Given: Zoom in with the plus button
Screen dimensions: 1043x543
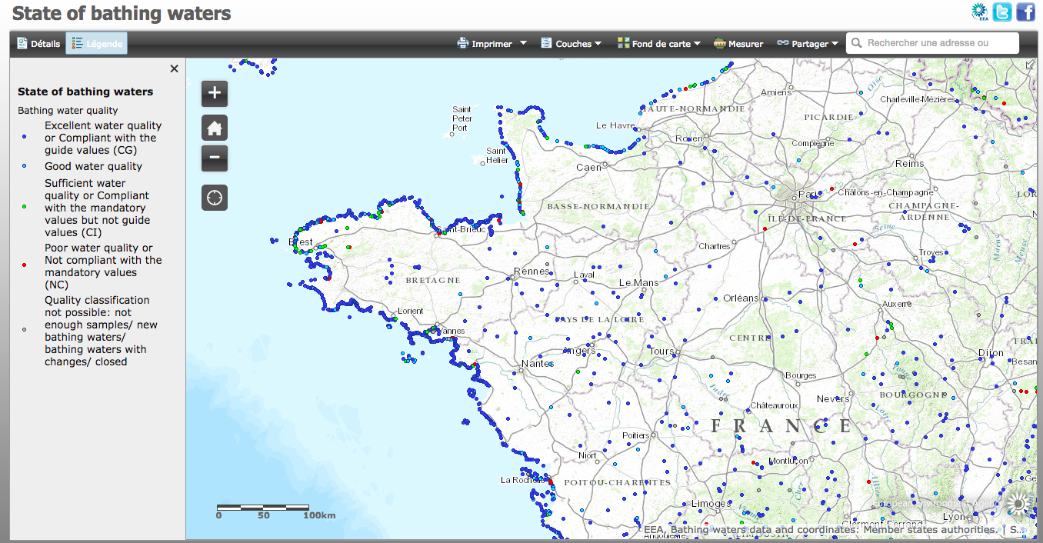Looking at the screenshot, I should pos(215,93).
